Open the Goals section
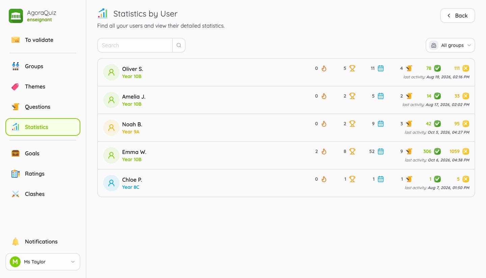 tap(43, 153)
